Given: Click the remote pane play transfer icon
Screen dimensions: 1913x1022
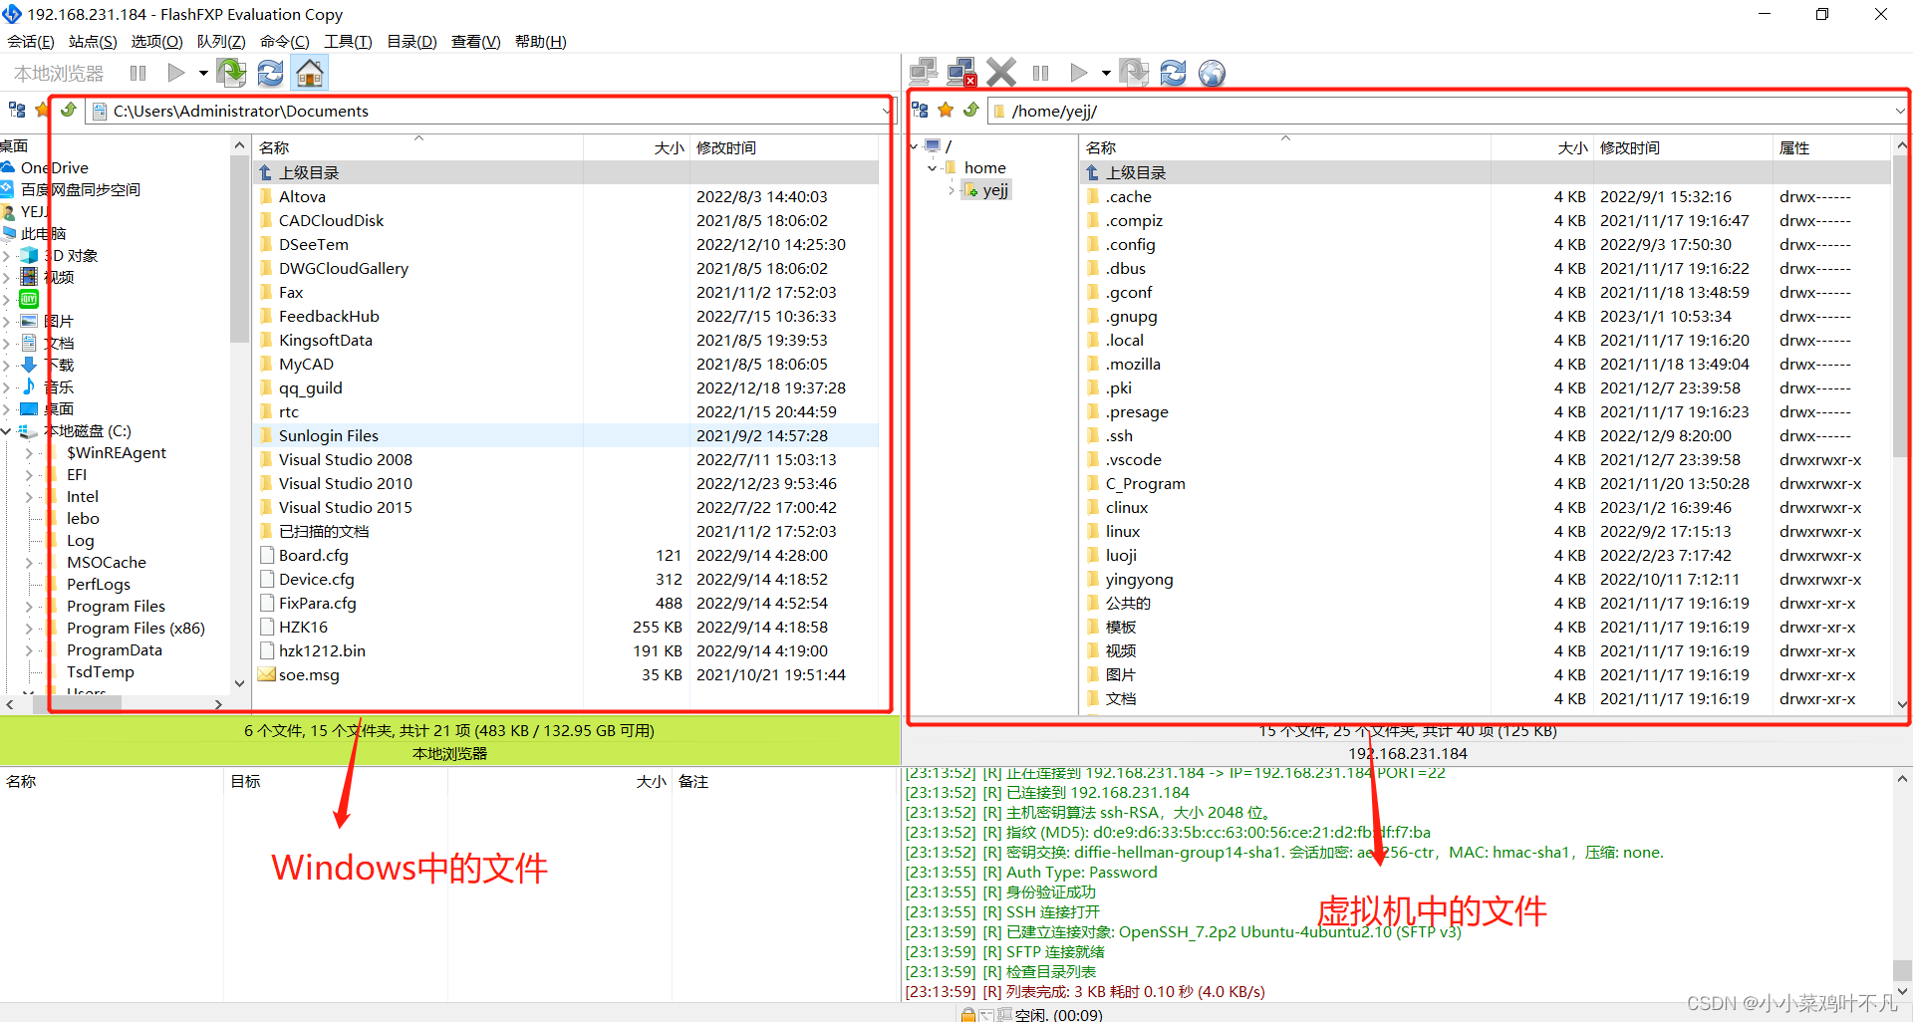Looking at the screenshot, I should click(x=1079, y=73).
